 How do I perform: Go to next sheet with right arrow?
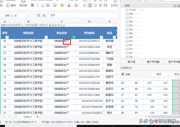pos(10,117)
